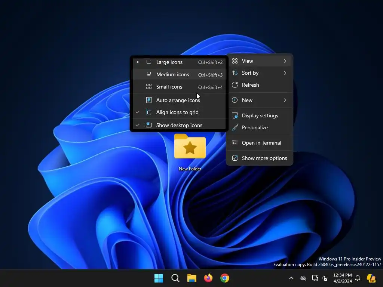The width and height of the screenshot is (383, 287).
Task: Click the Auto arrange lightning icon
Action: pos(149,100)
